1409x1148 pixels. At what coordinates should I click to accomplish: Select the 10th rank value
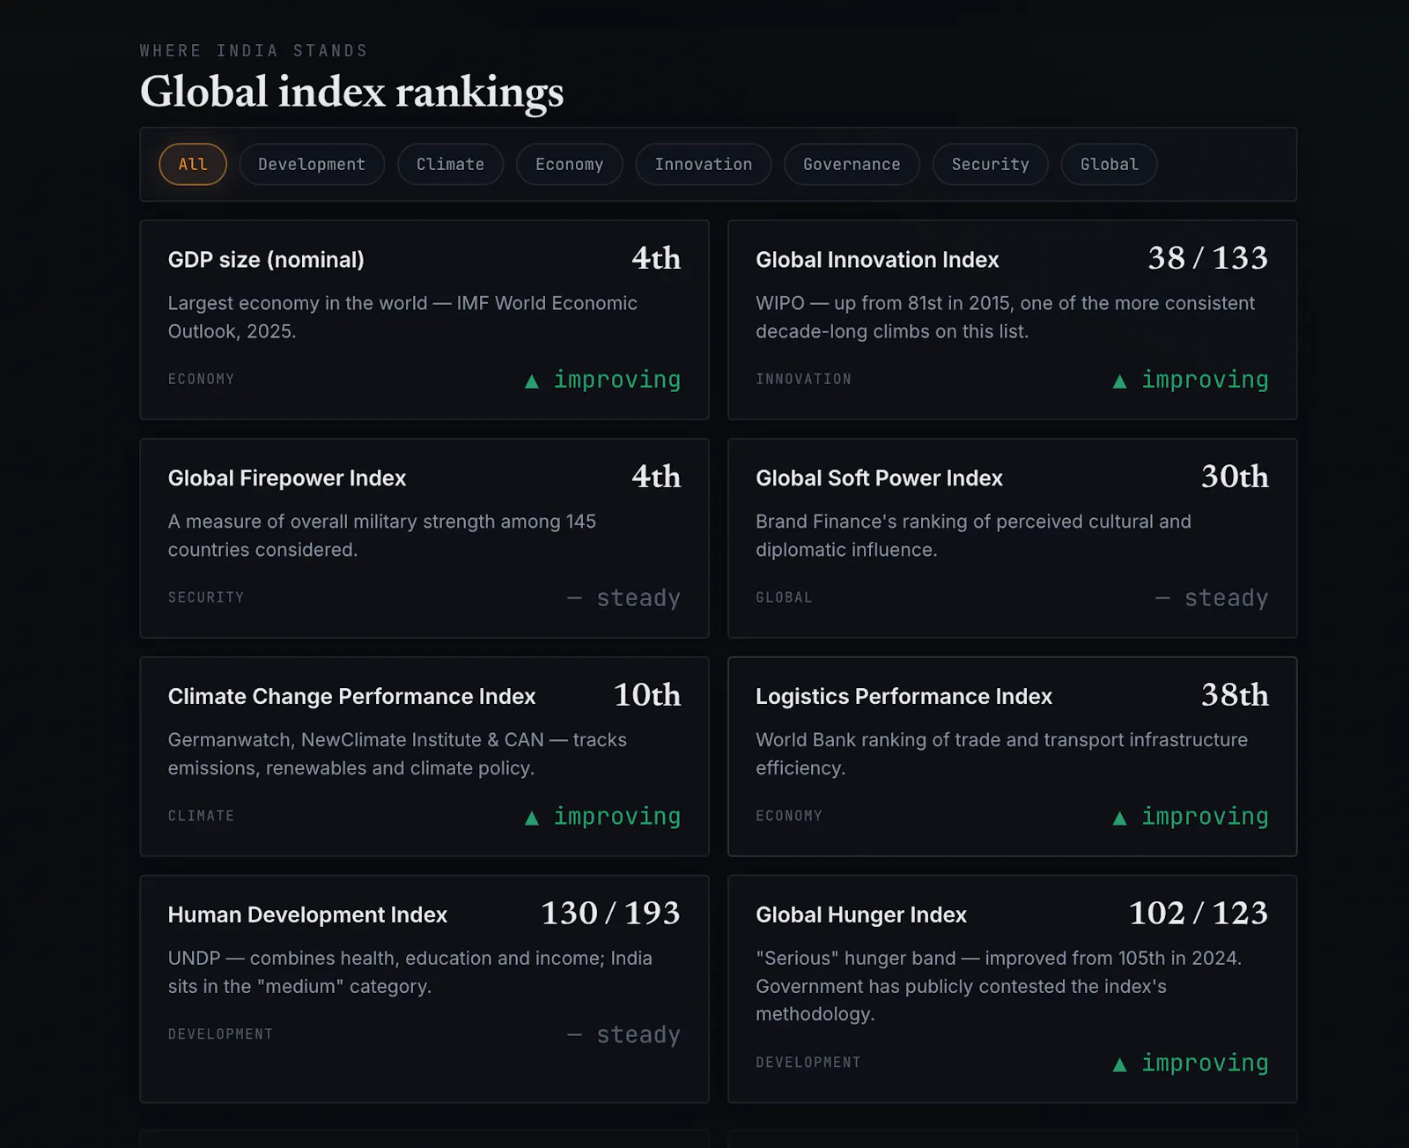[647, 695]
